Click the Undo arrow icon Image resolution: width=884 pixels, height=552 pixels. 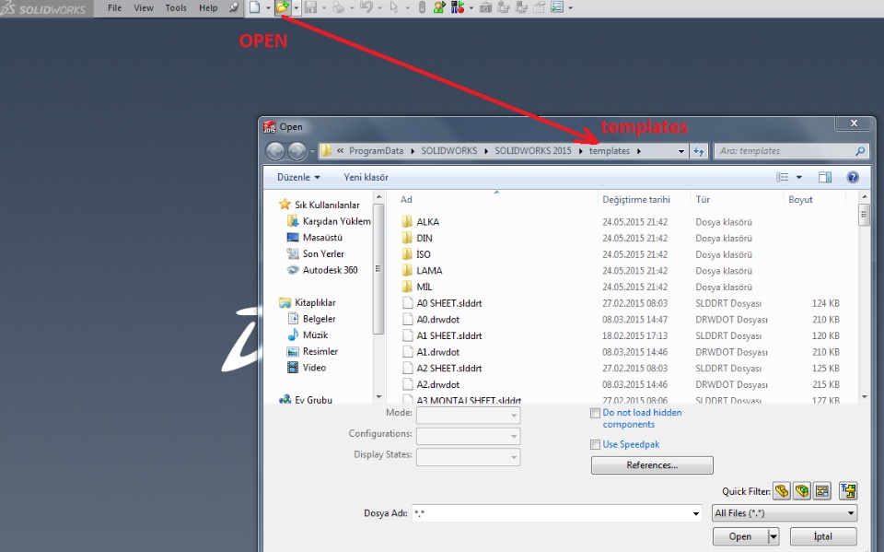tap(366, 7)
